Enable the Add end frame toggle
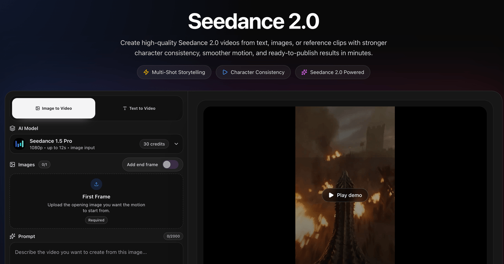Screen dimensions: 504x264 (171, 164)
